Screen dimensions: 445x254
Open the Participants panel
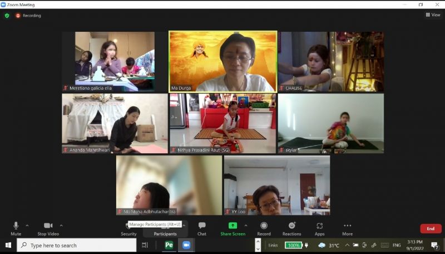[x=165, y=229]
